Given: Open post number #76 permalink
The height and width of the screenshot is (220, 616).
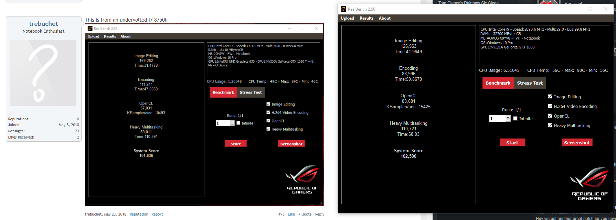Looking at the screenshot, I should coord(282,214).
